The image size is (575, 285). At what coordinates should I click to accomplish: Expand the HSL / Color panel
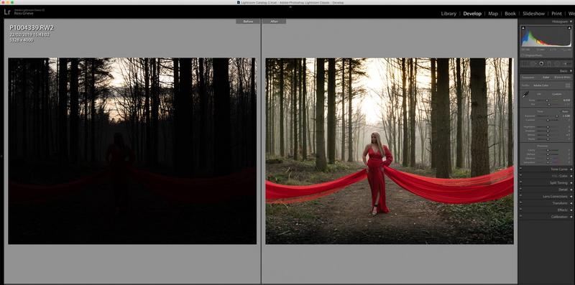point(571,176)
